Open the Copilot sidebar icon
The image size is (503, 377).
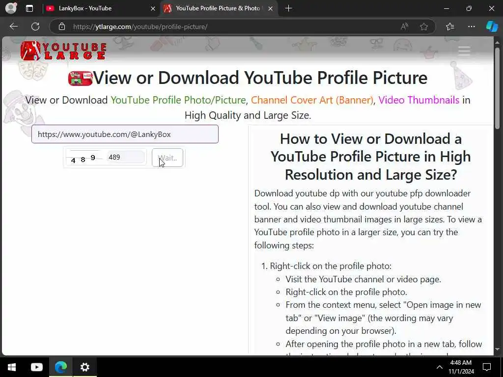pos(492,27)
